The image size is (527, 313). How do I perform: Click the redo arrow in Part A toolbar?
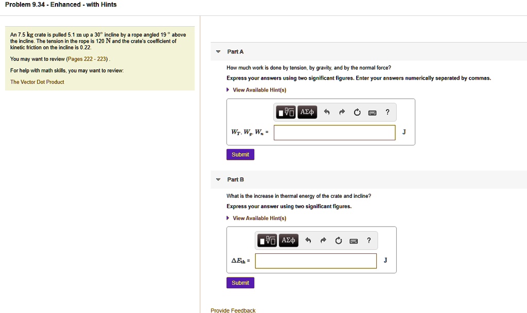tap(342, 112)
